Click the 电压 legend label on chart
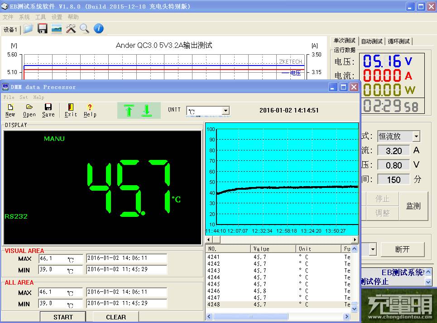The height and width of the screenshot is (323, 437). [x=295, y=73]
